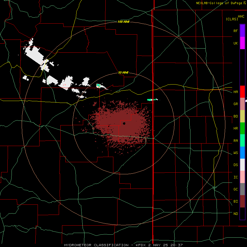Viewport: 247px width, 247px height.
Task: Click the HA legend label
Action: [235, 92]
